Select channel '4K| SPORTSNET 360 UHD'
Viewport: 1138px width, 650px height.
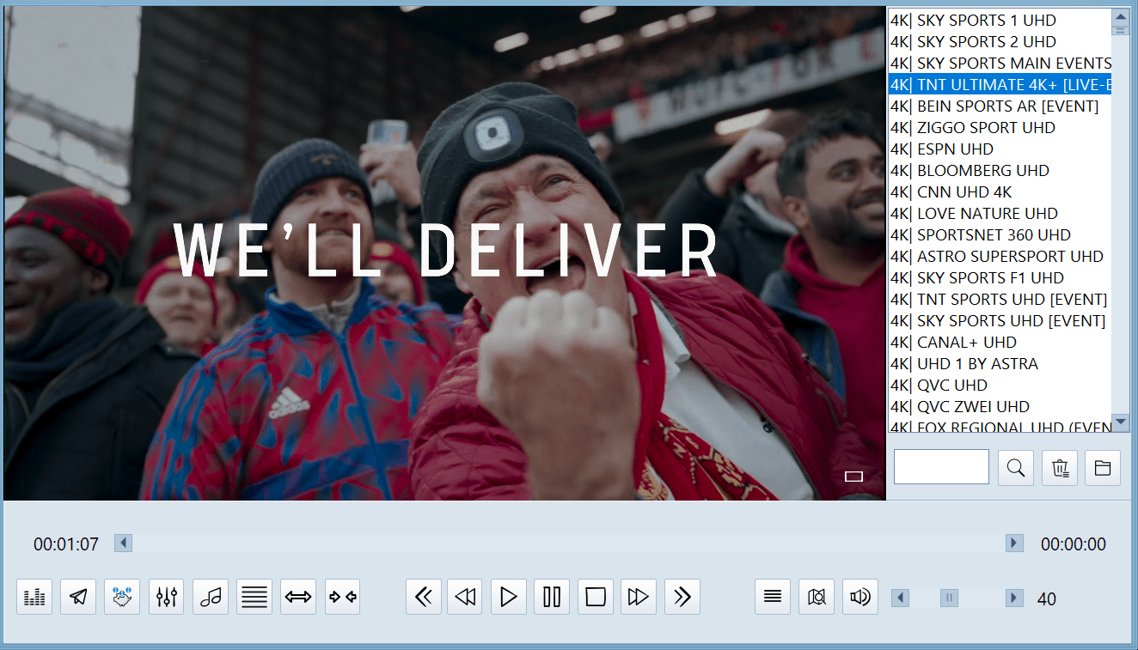pos(1000,234)
